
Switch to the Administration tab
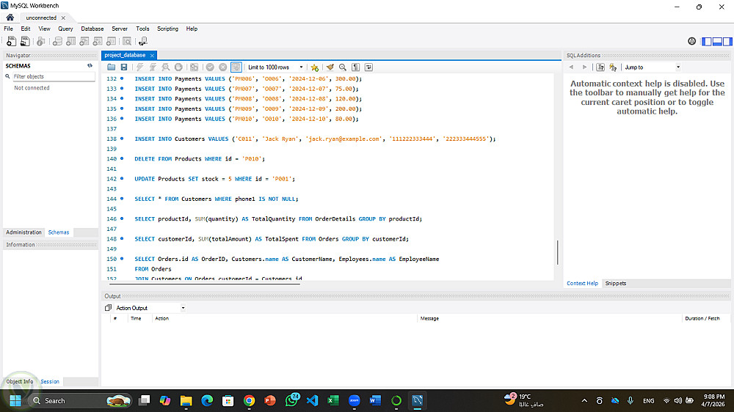(x=23, y=232)
